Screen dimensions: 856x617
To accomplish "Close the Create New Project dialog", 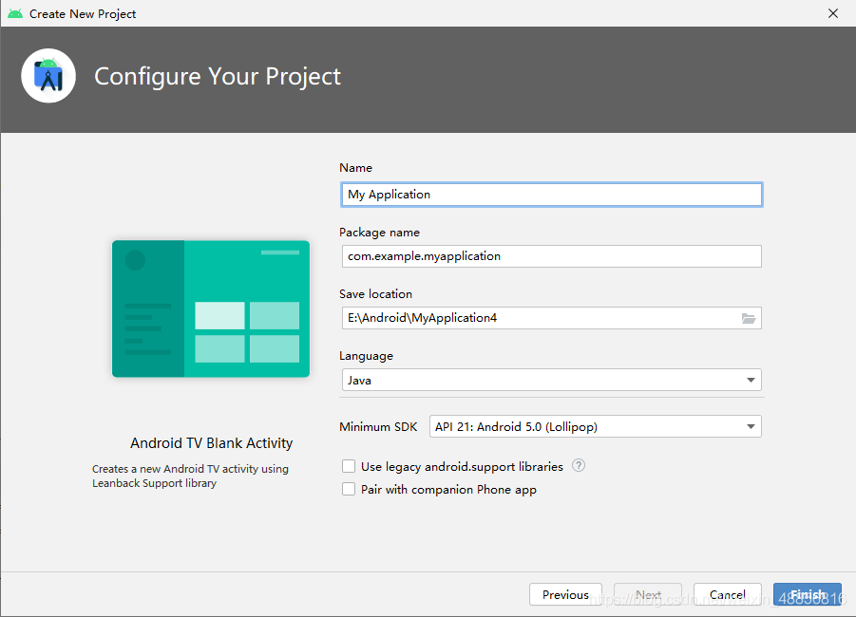I will tap(833, 13).
